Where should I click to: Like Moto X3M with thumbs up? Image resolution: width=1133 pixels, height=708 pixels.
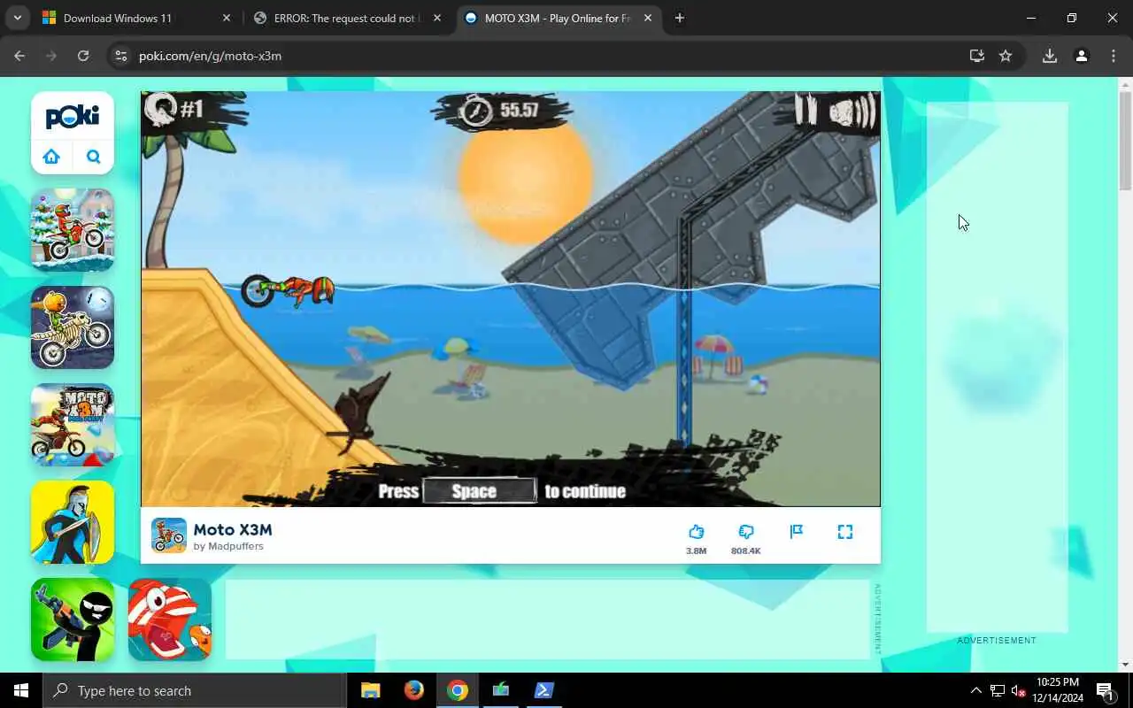[x=696, y=532]
